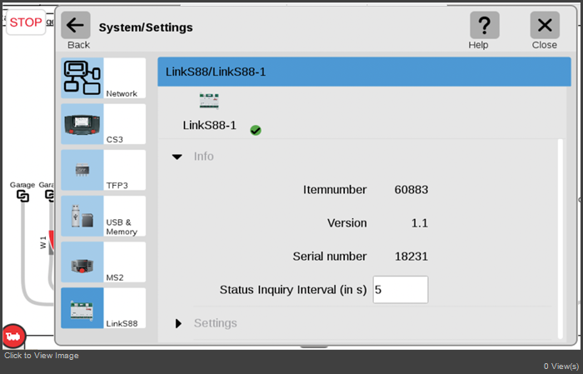Click the System/Settings title text
This screenshot has height=374, width=583.
click(146, 27)
